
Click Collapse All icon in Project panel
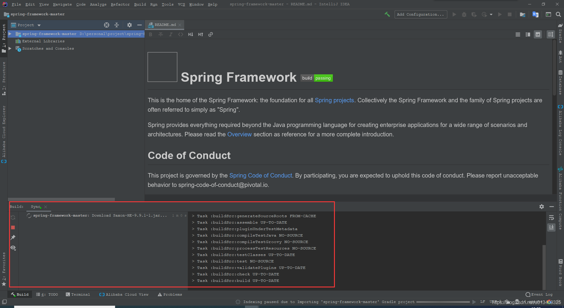(x=117, y=25)
